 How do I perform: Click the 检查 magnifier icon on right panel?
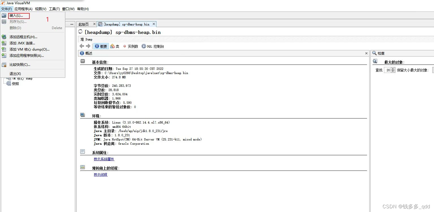point(375,53)
